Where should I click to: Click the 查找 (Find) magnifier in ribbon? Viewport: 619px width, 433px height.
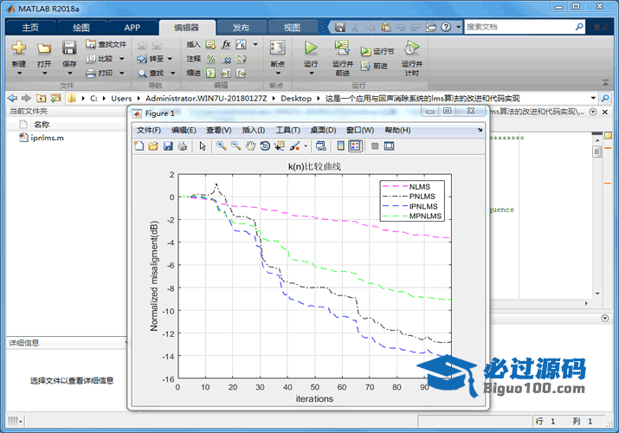click(142, 74)
